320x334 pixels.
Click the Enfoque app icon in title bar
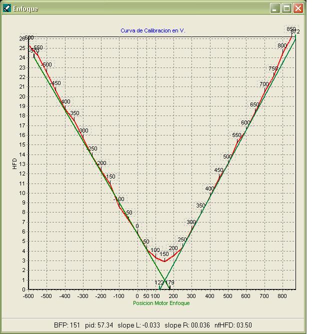(7, 8)
